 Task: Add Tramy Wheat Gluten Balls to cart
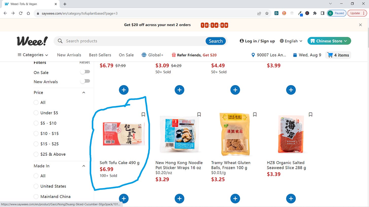[235, 199]
